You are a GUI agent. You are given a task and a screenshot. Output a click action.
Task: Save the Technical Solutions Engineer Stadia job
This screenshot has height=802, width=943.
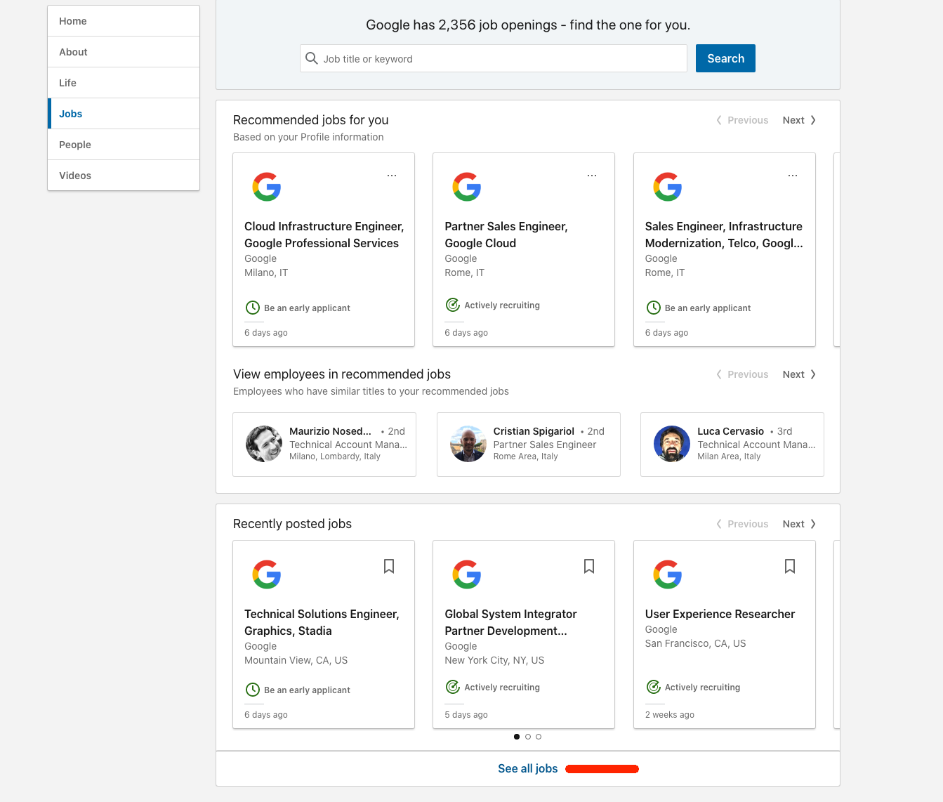click(x=388, y=566)
